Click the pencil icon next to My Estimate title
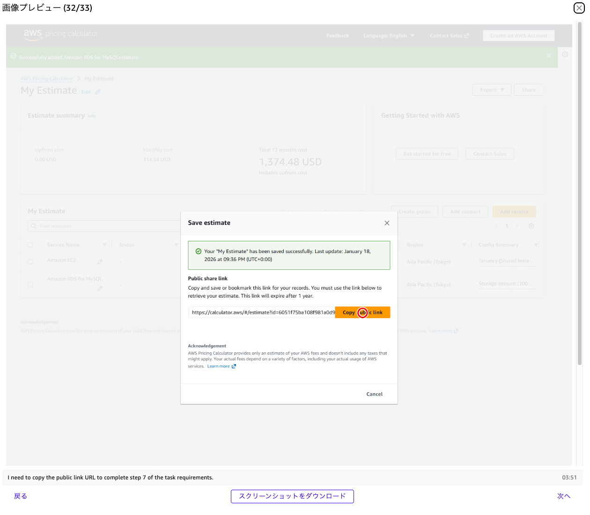 click(98, 92)
